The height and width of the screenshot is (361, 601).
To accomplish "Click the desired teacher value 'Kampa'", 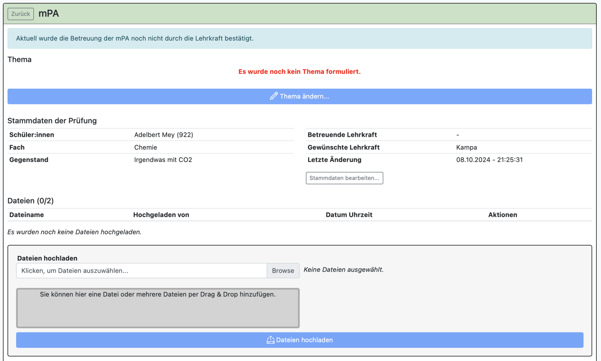I will [x=466, y=147].
